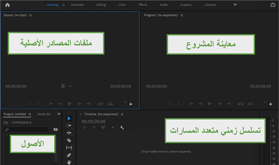Go to Out point in Program monitor

[x=229, y=103]
